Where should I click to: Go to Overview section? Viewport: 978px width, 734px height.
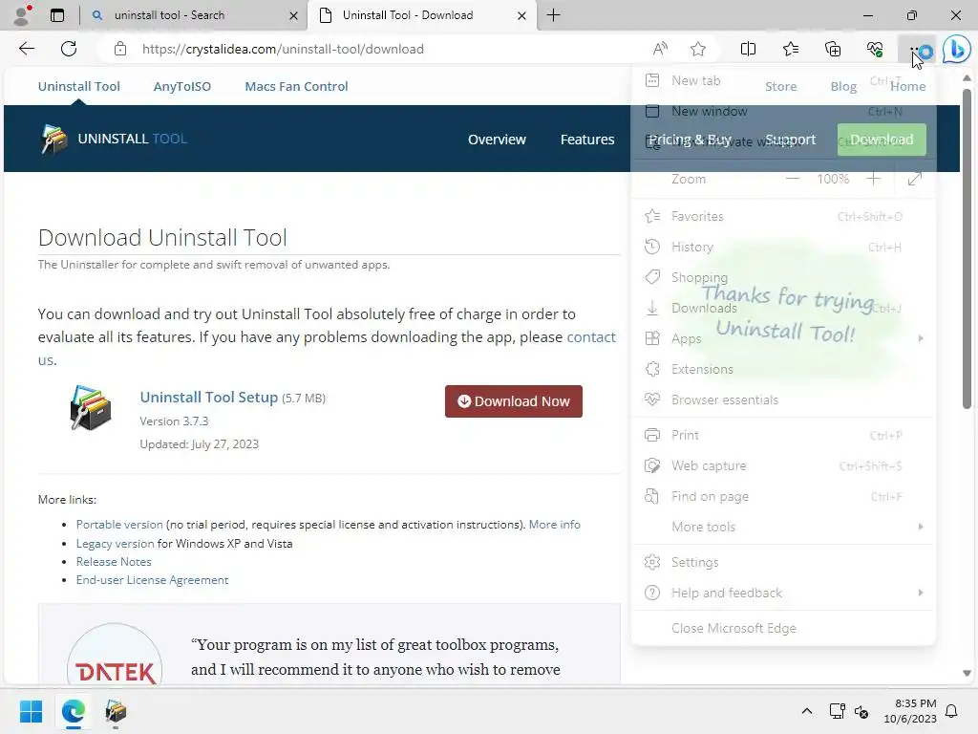pos(497,140)
